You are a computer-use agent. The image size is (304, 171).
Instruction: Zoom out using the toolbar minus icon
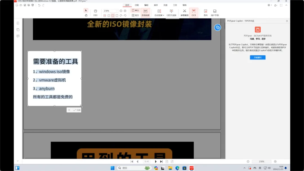point(121,11)
